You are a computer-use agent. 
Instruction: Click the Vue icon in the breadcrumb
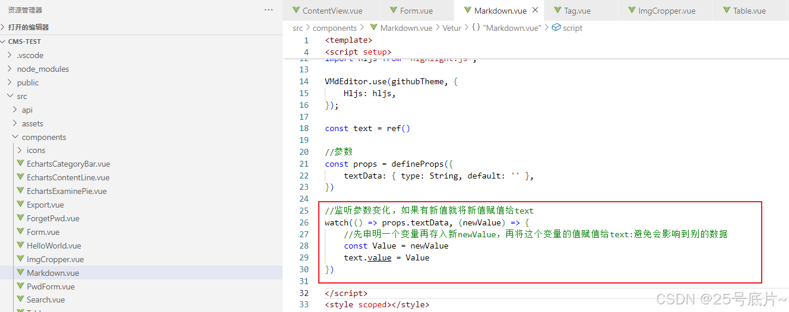coord(373,27)
